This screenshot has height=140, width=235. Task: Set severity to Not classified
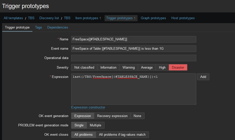84,68
